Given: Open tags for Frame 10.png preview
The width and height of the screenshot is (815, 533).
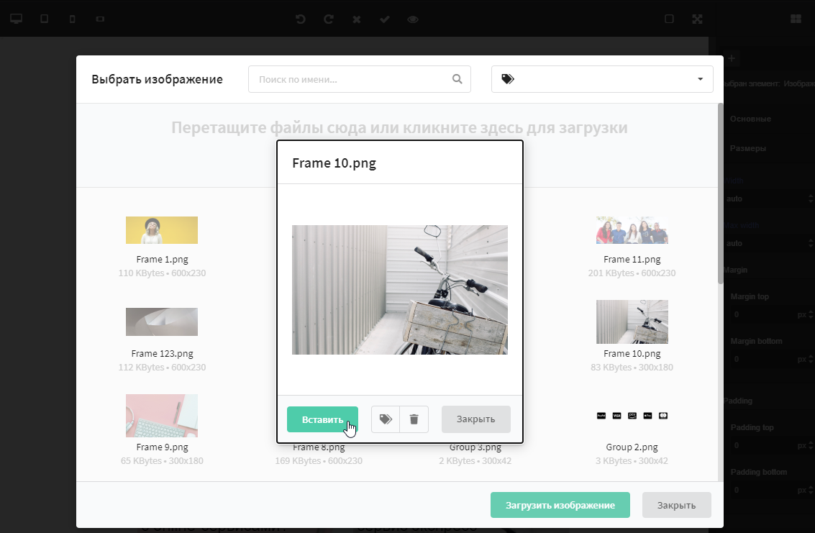Looking at the screenshot, I should [386, 419].
